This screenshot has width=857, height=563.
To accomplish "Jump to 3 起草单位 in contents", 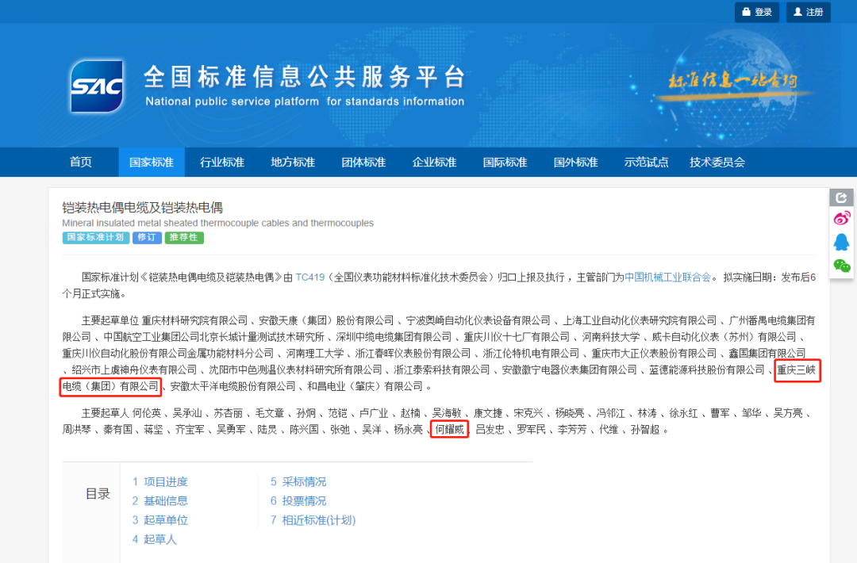I will pos(159,520).
